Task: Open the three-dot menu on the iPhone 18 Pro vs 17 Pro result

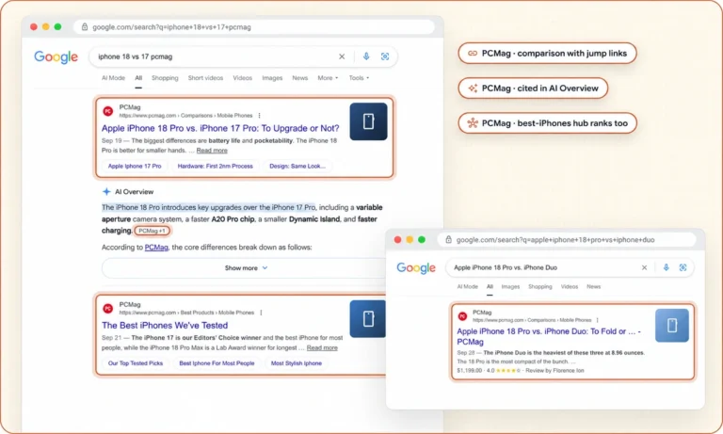Action: (259, 115)
